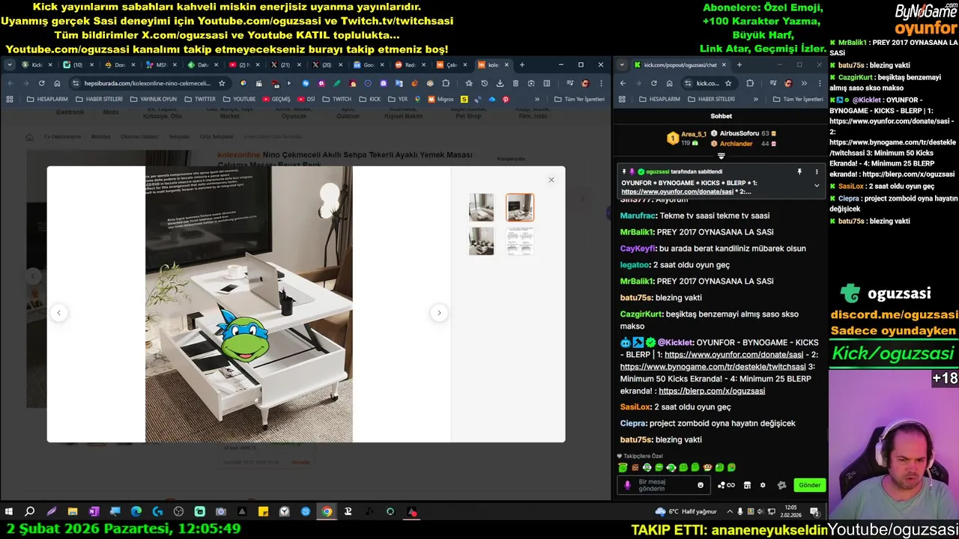This screenshot has width=959, height=539.
Task: Switch to X tab showing (21)
Action: [285, 65]
